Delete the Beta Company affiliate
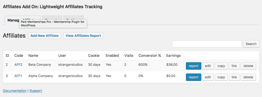Image resolution: width=262 pixels, height=97 pixels. click(x=248, y=66)
